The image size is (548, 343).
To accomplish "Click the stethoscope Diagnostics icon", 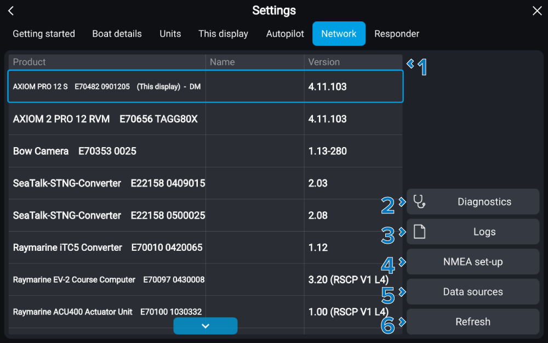I will tap(419, 202).
